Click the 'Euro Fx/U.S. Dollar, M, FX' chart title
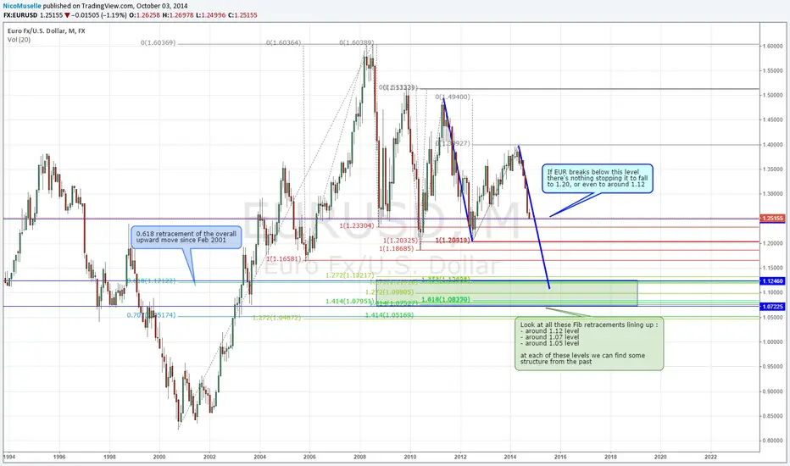Viewport: 790px width, 466px height. (47, 31)
